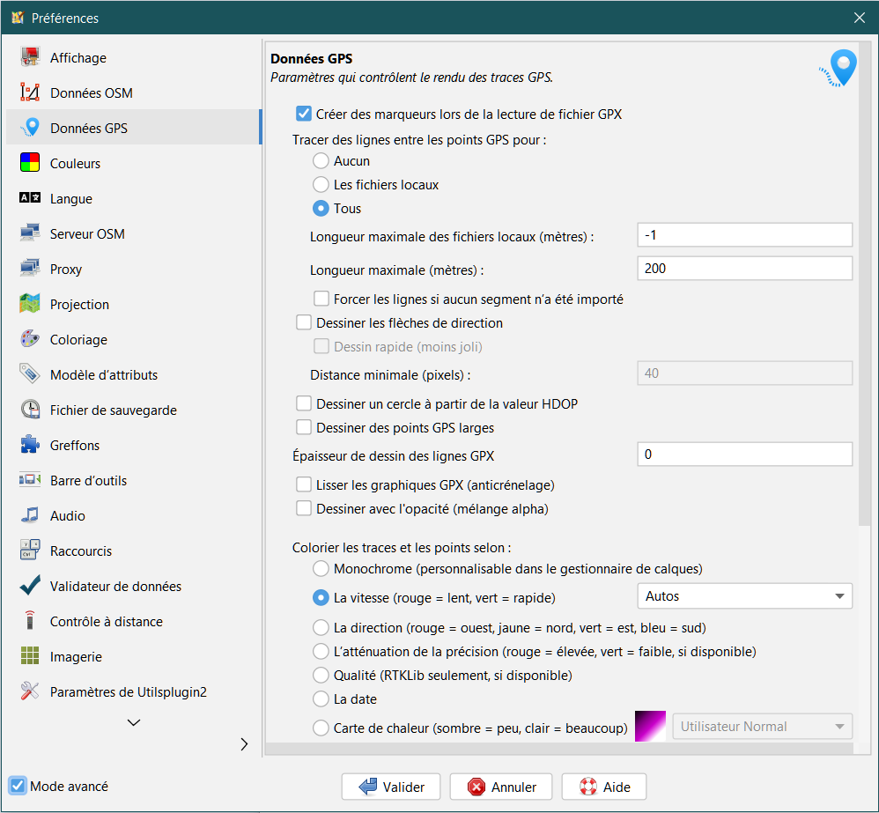Viewport: 879px width, 813px height.
Task: Enable Dessiner les flèches de direction
Action: pyautogui.click(x=305, y=323)
